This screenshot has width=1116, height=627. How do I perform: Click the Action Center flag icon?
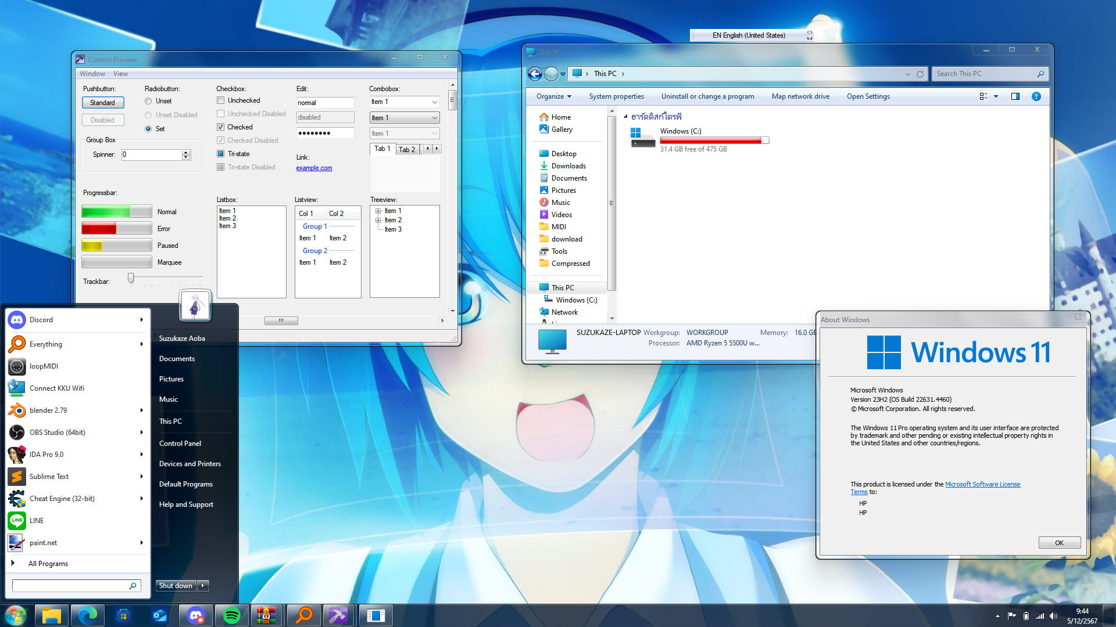[1011, 616]
